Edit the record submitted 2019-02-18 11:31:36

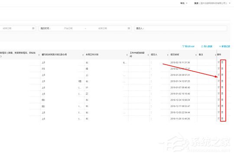pyautogui.click(x=219, y=62)
